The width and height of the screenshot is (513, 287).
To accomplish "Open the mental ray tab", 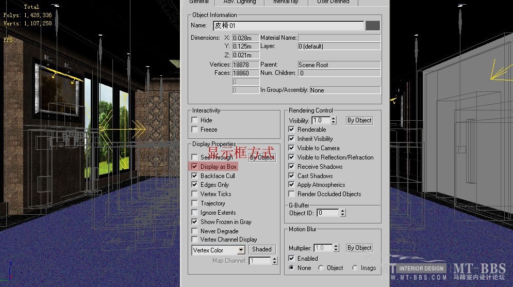I will point(285,2).
